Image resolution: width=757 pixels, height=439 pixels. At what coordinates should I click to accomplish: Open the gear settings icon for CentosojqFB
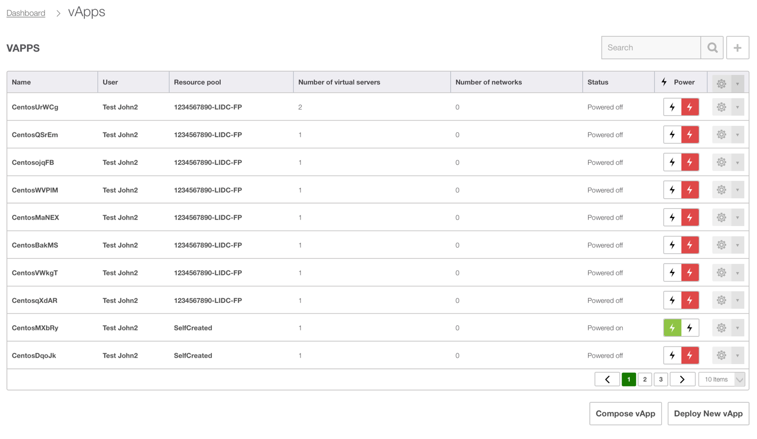tap(721, 162)
